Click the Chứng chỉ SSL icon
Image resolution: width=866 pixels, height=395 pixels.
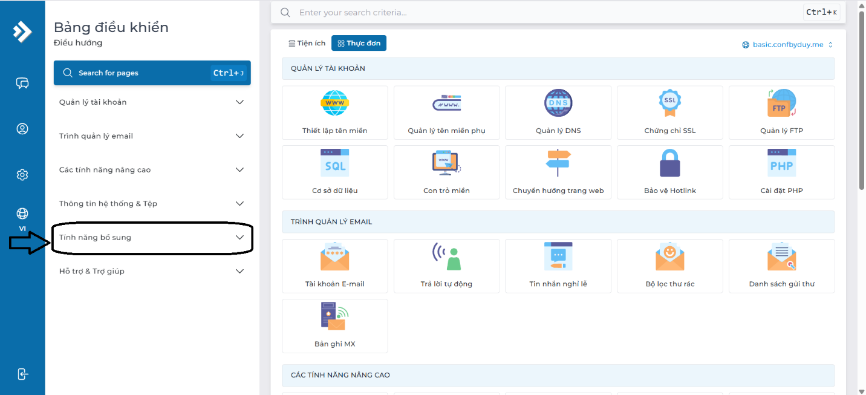click(669, 103)
